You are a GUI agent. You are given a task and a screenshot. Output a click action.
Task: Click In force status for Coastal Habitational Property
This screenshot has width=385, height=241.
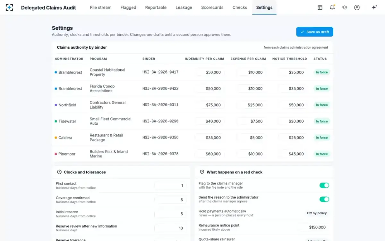pos(322,72)
